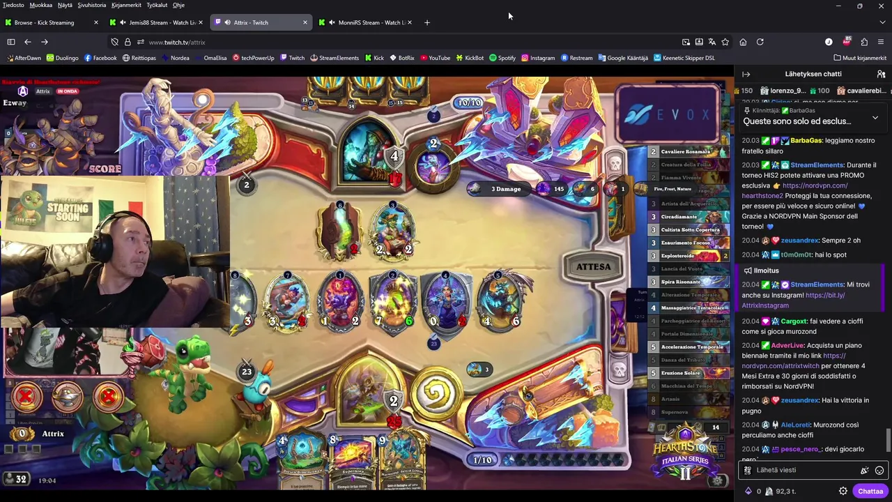Click the Bits diamond icon below the chat

[x=749, y=491]
